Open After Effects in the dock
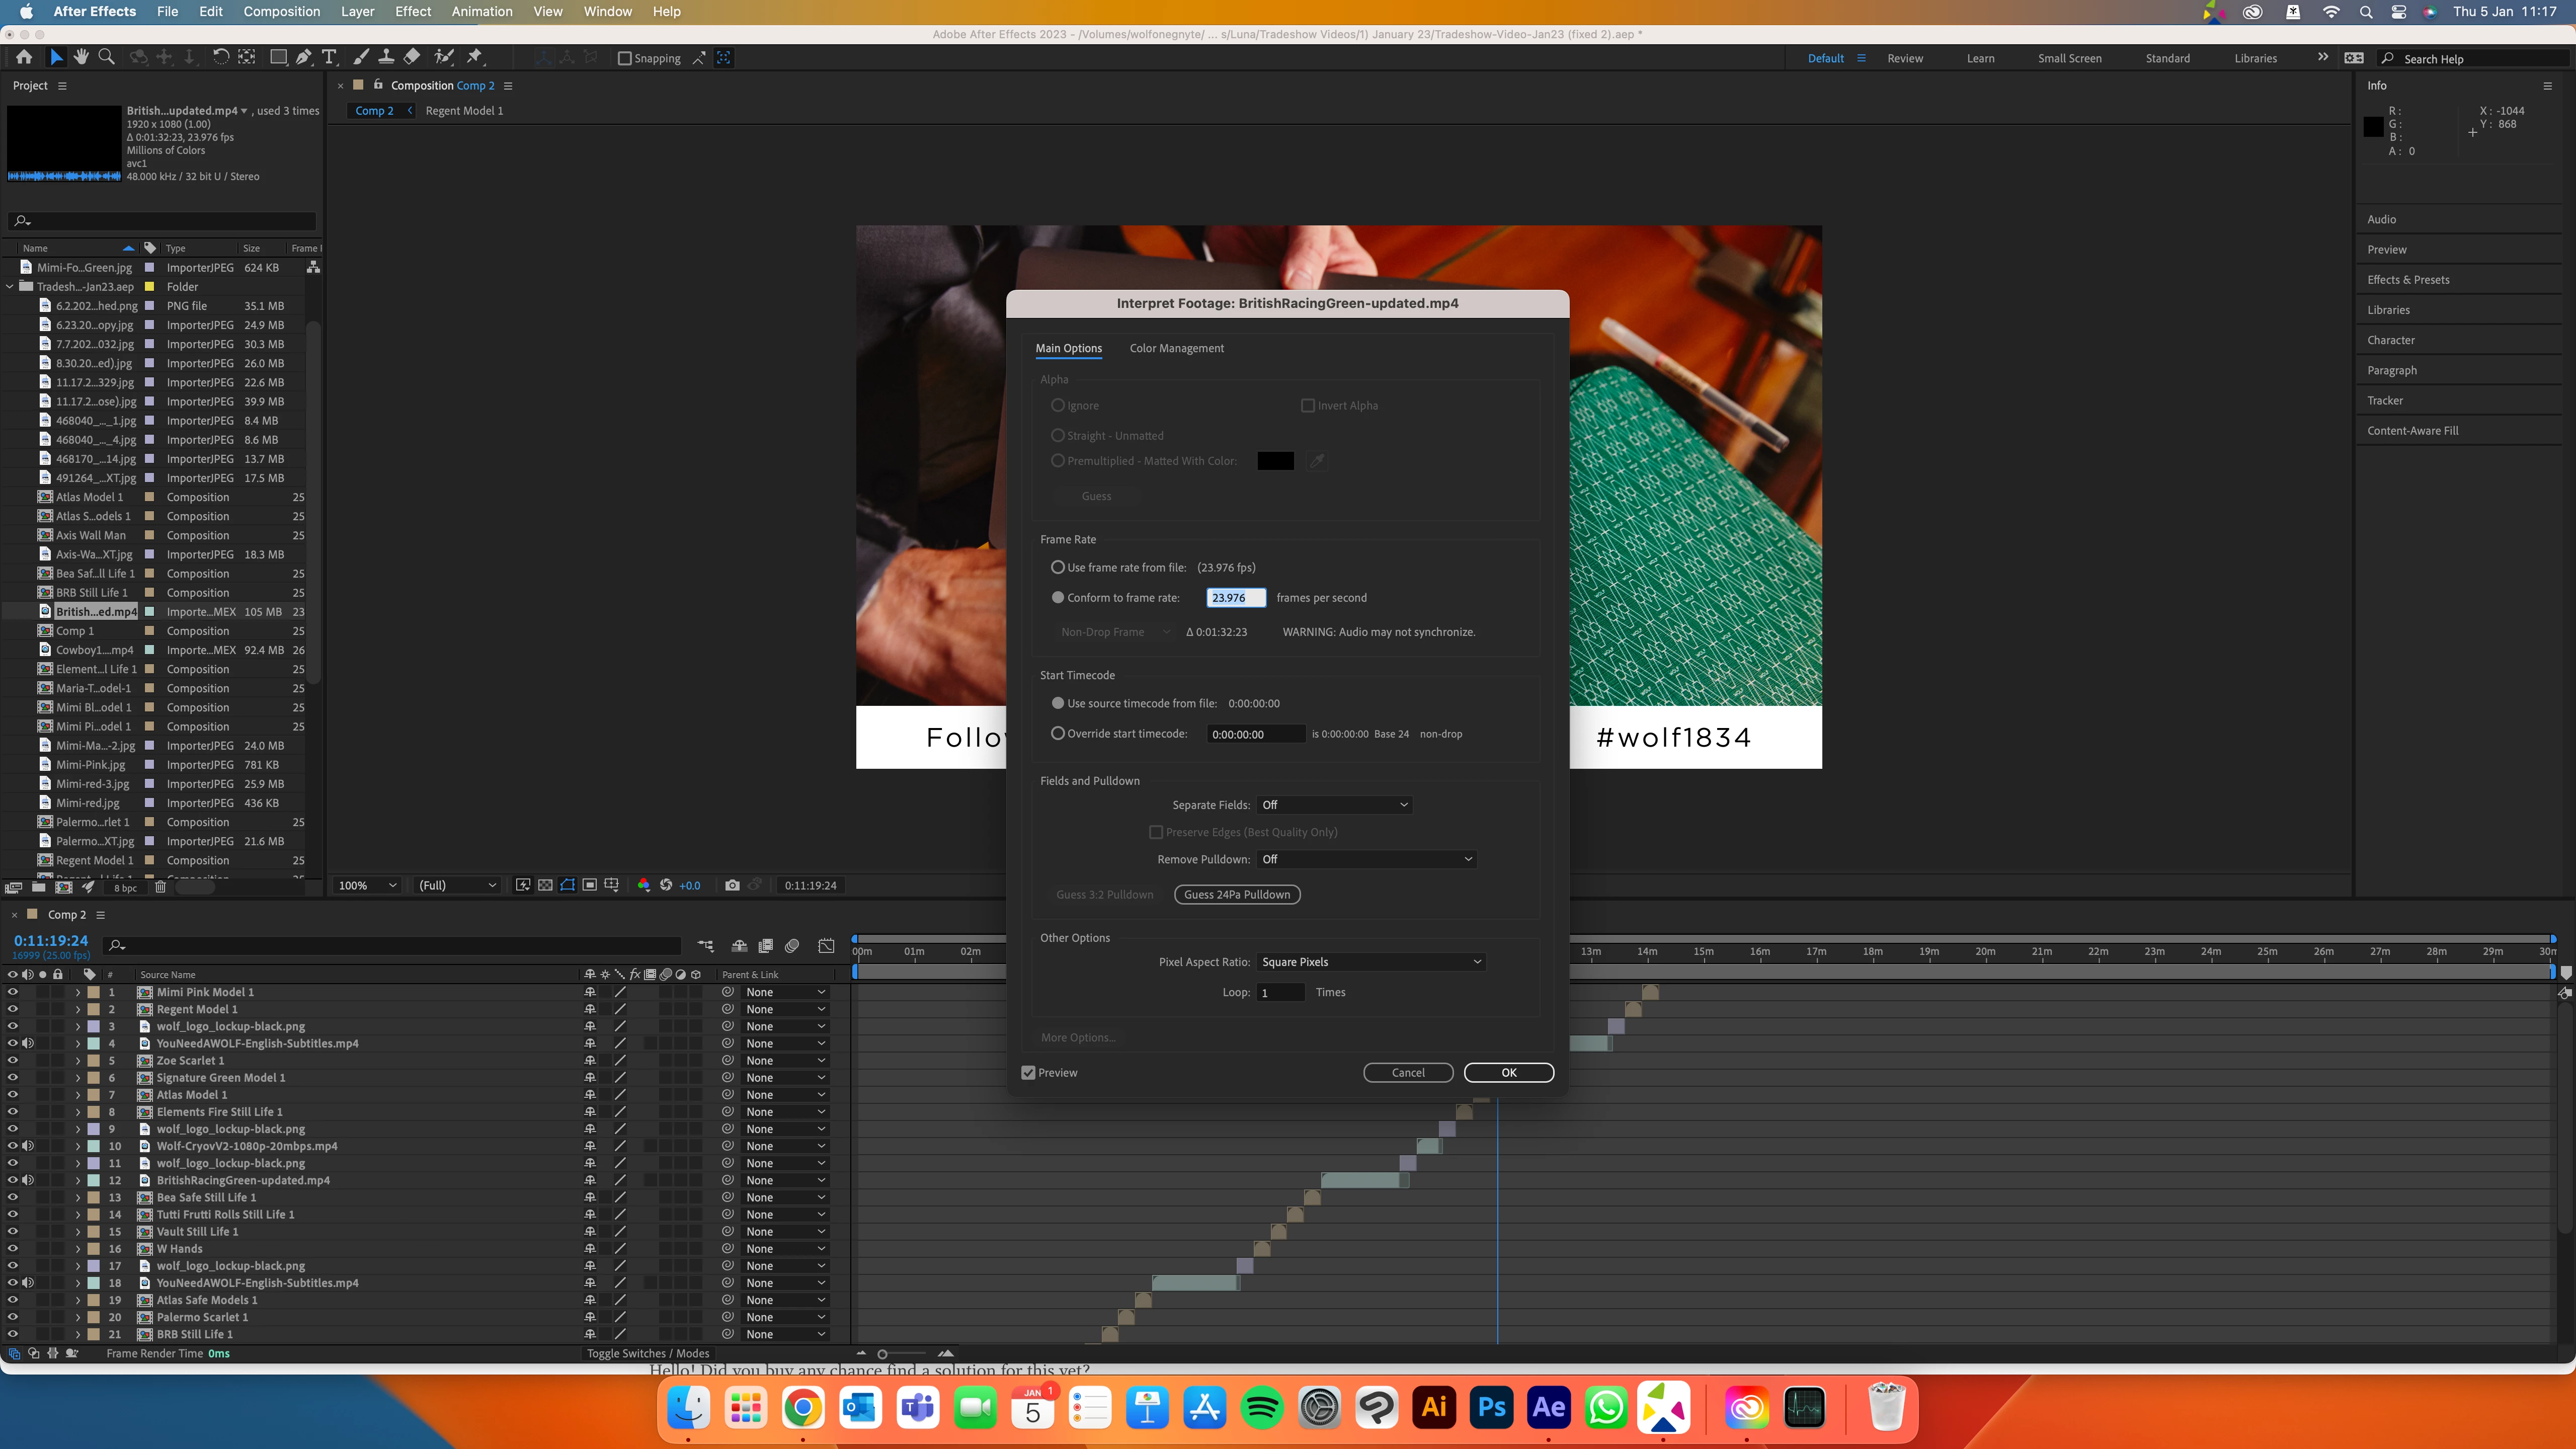 tap(1548, 1408)
